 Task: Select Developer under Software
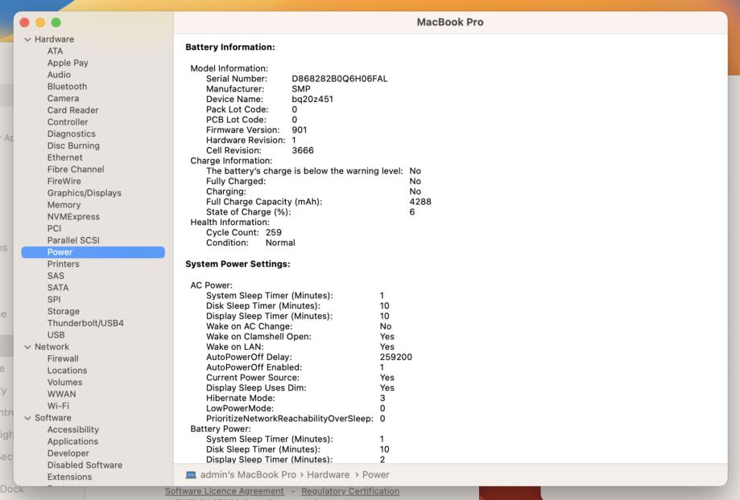pyautogui.click(x=68, y=453)
